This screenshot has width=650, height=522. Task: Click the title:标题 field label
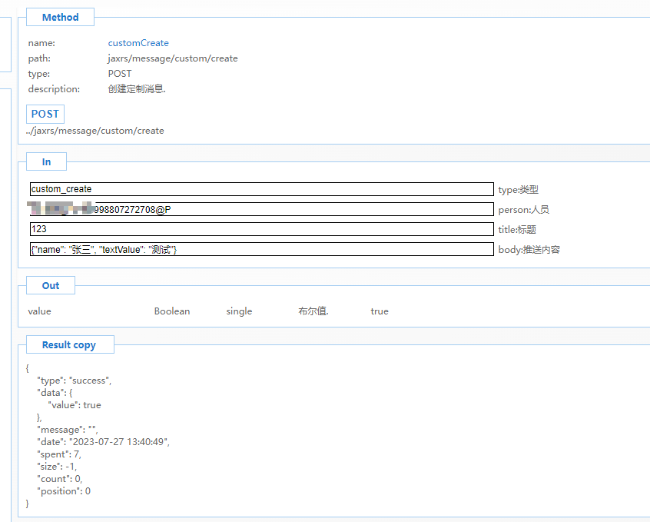click(516, 230)
